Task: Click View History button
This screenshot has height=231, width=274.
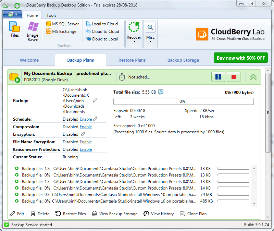Action: click(x=159, y=214)
